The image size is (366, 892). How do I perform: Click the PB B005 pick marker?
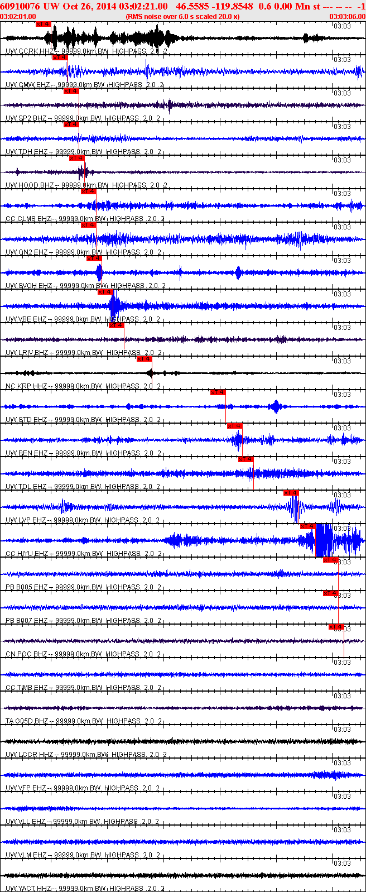tap(330, 560)
